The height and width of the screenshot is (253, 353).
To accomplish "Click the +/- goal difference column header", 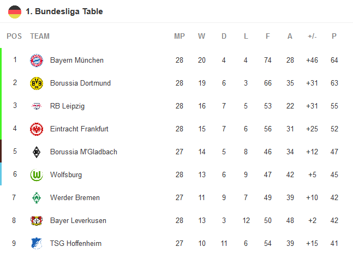I will [312, 37].
